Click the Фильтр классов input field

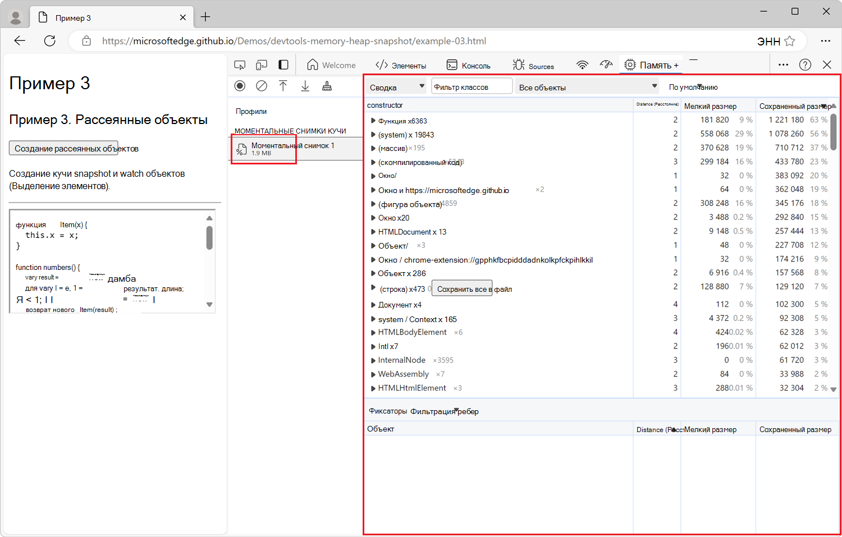[472, 87]
